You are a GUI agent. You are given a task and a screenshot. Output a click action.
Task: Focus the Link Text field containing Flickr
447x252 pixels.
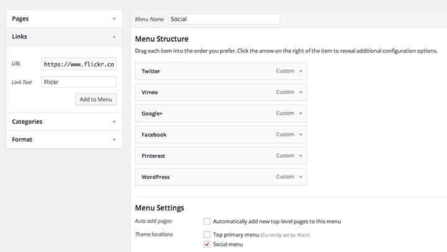tap(79, 82)
